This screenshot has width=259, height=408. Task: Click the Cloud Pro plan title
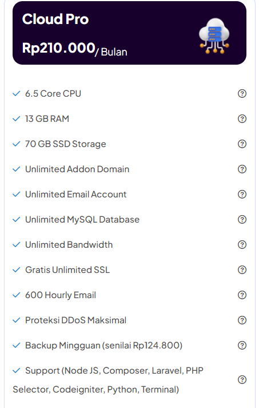click(55, 19)
